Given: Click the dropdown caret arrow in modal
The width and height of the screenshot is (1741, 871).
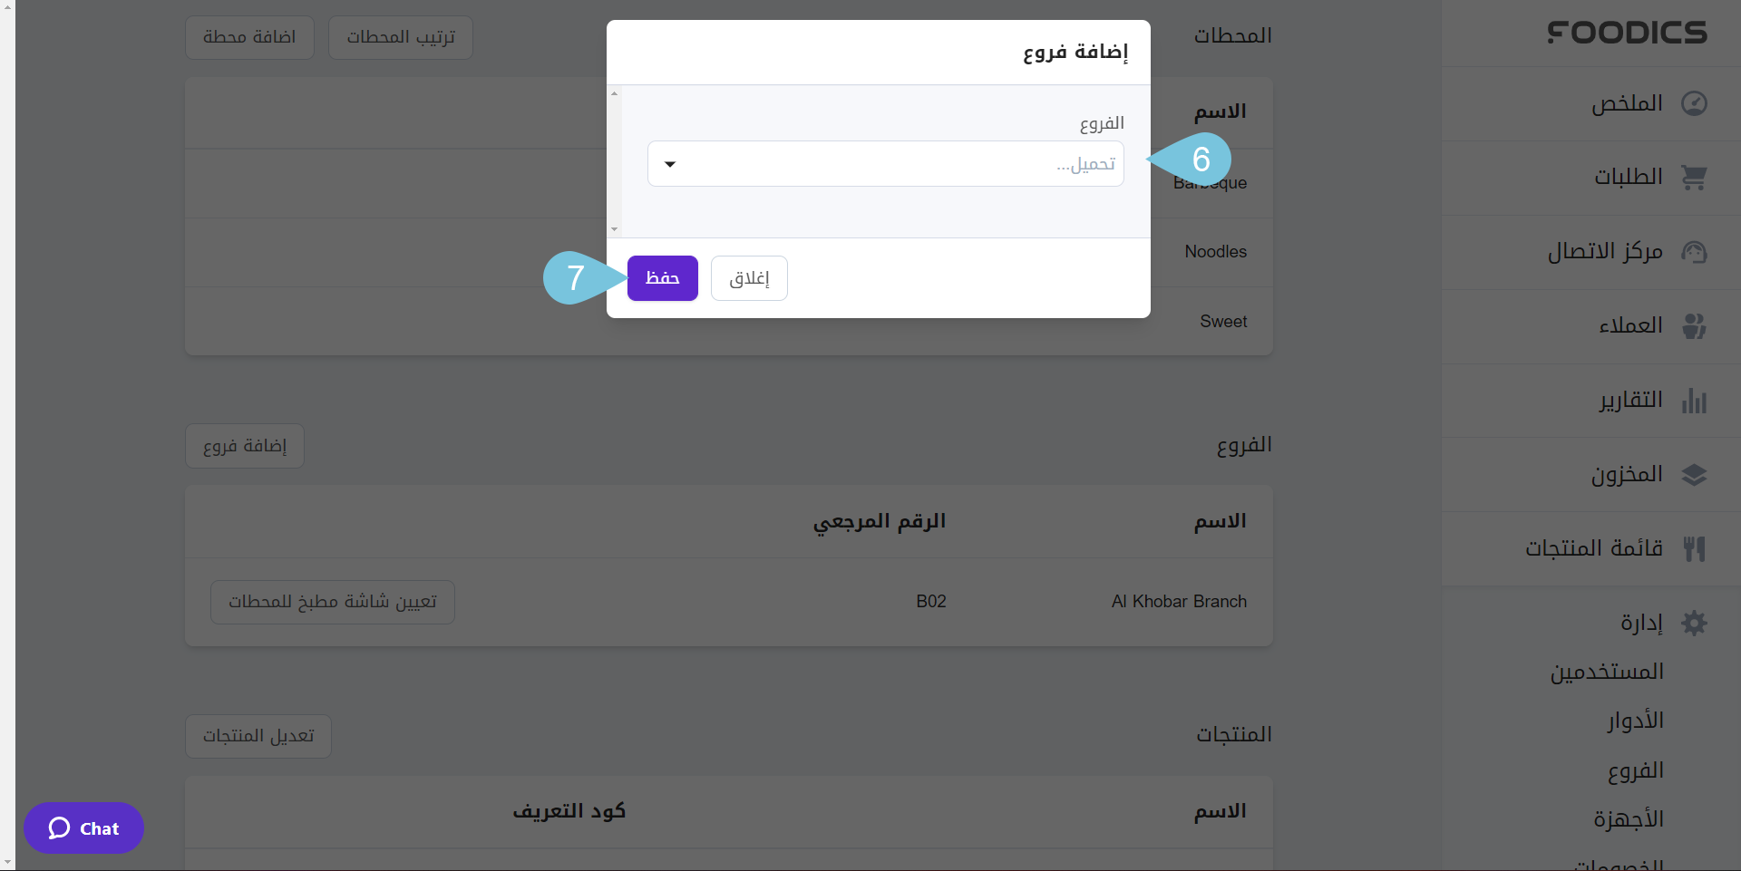Looking at the screenshot, I should pyautogui.click(x=670, y=164).
